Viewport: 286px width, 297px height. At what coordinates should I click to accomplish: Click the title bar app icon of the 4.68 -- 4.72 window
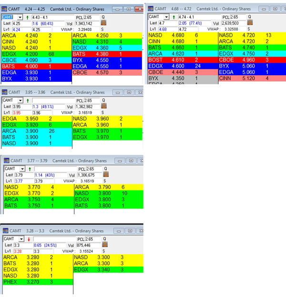click(x=151, y=9)
